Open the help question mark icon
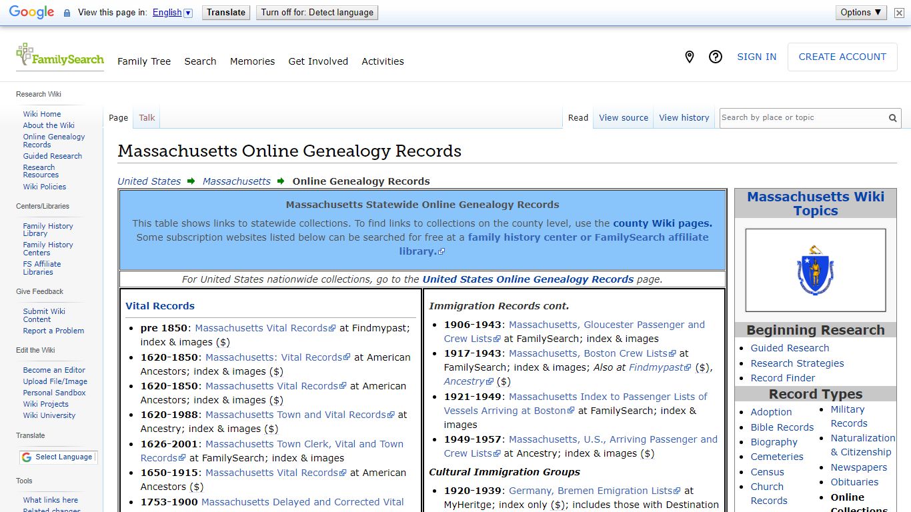911x512 pixels. pyautogui.click(x=716, y=57)
